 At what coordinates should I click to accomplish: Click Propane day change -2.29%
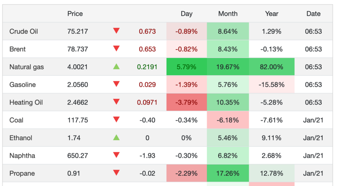point(186,173)
